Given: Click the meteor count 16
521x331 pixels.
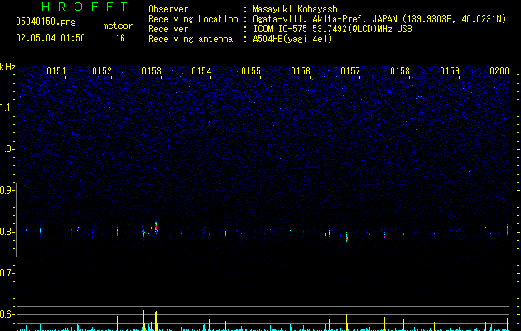Looking at the screenshot, I should (120, 38).
